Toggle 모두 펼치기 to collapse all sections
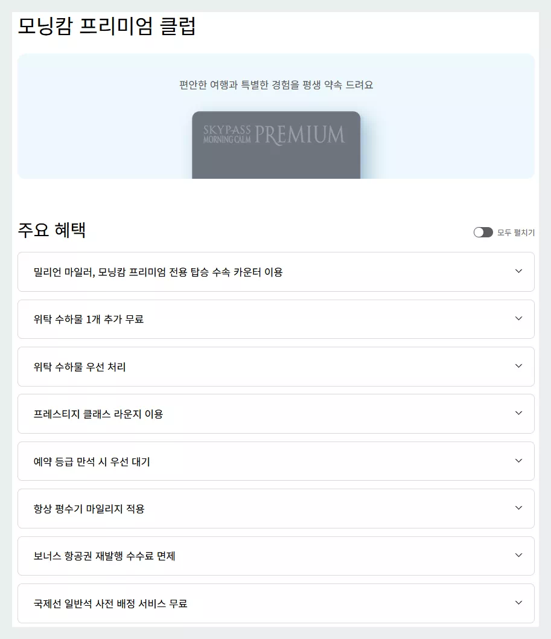This screenshot has height=639, width=551. point(483,231)
